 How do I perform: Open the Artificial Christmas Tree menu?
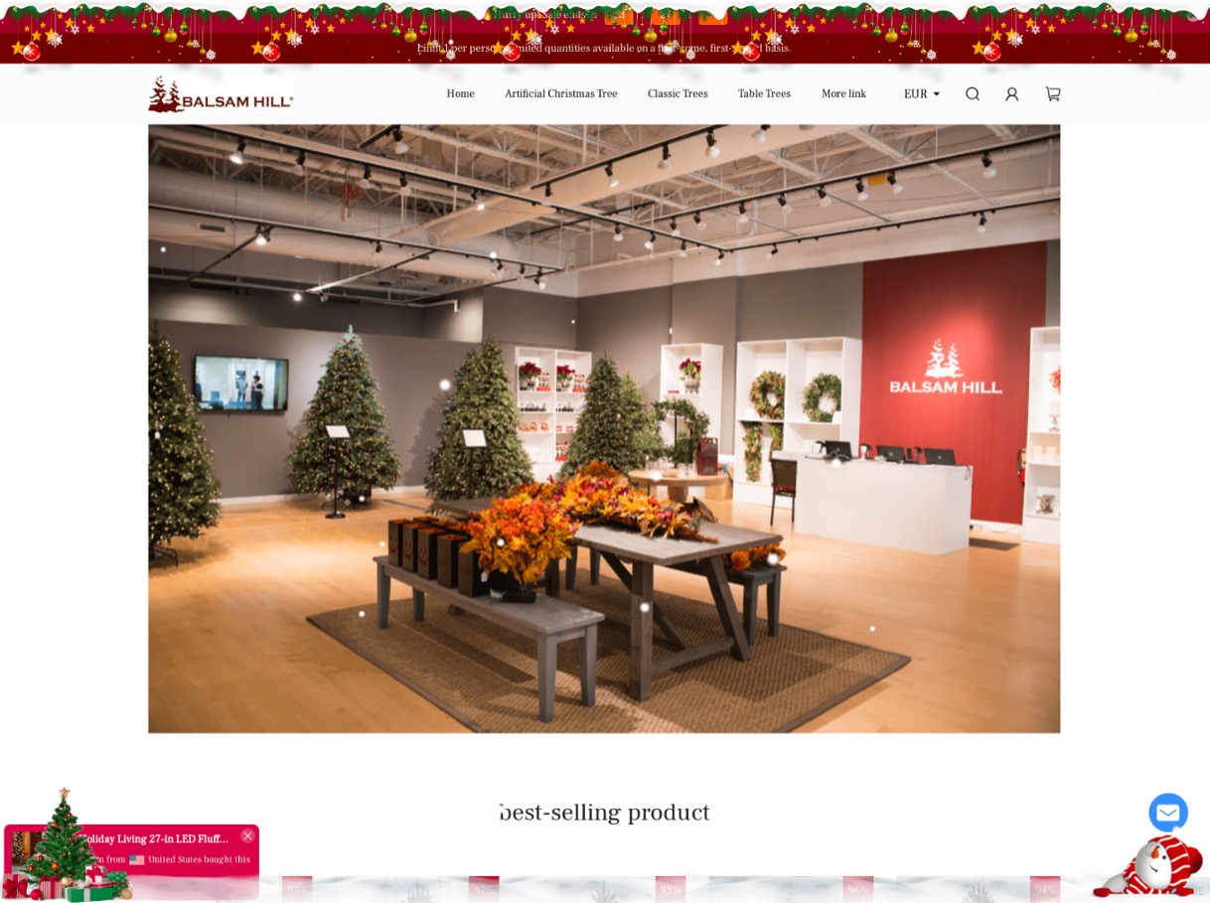[560, 93]
